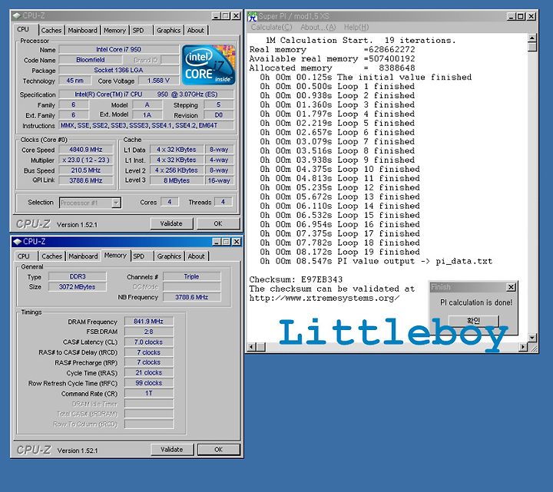Open Graphics tab in bottom CPU-Z window
The image size is (553, 492).
pos(169,256)
